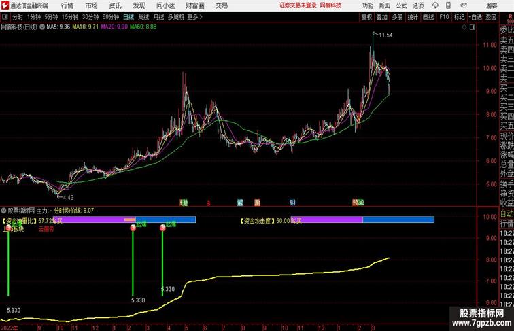Click the 财 event marker on chart
This screenshot has width=514, height=331.
coord(292,203)
